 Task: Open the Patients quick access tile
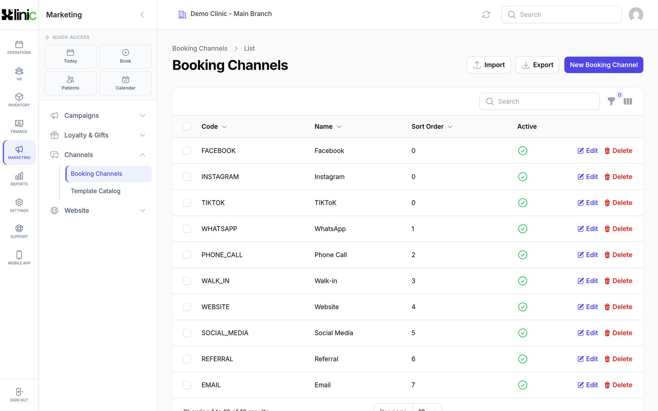70,83
